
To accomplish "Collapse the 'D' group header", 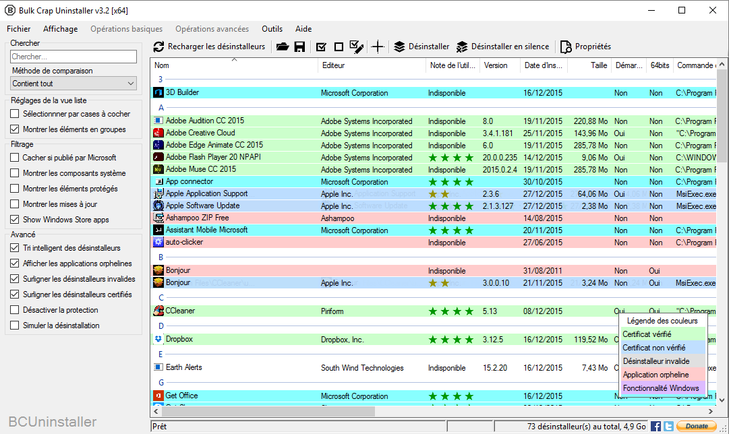I will coord(161,325).
